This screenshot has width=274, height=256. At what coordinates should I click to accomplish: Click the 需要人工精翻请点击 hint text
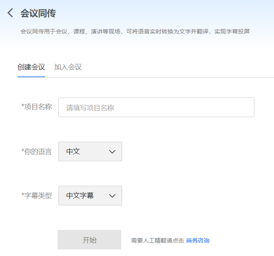pyautogui.click(x=157, y=240)
